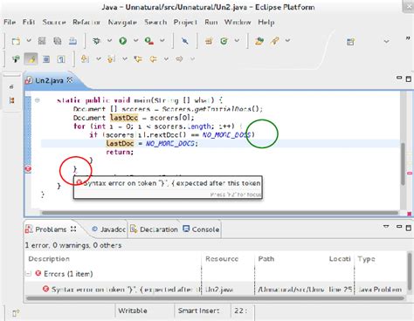Click the lower hierarchy icon in left sidebar

(11, 100)
